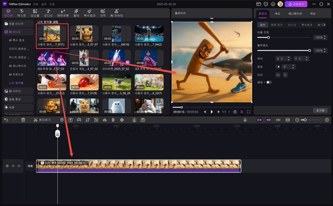Open the Transitions (화면전환) tab

63,13
